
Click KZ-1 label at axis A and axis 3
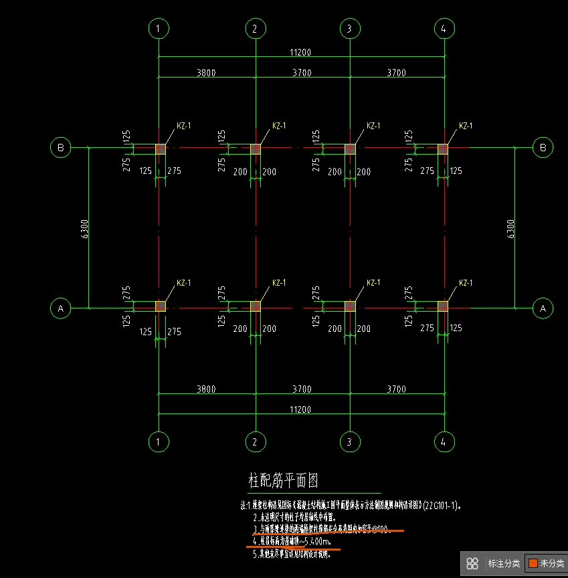373,283
